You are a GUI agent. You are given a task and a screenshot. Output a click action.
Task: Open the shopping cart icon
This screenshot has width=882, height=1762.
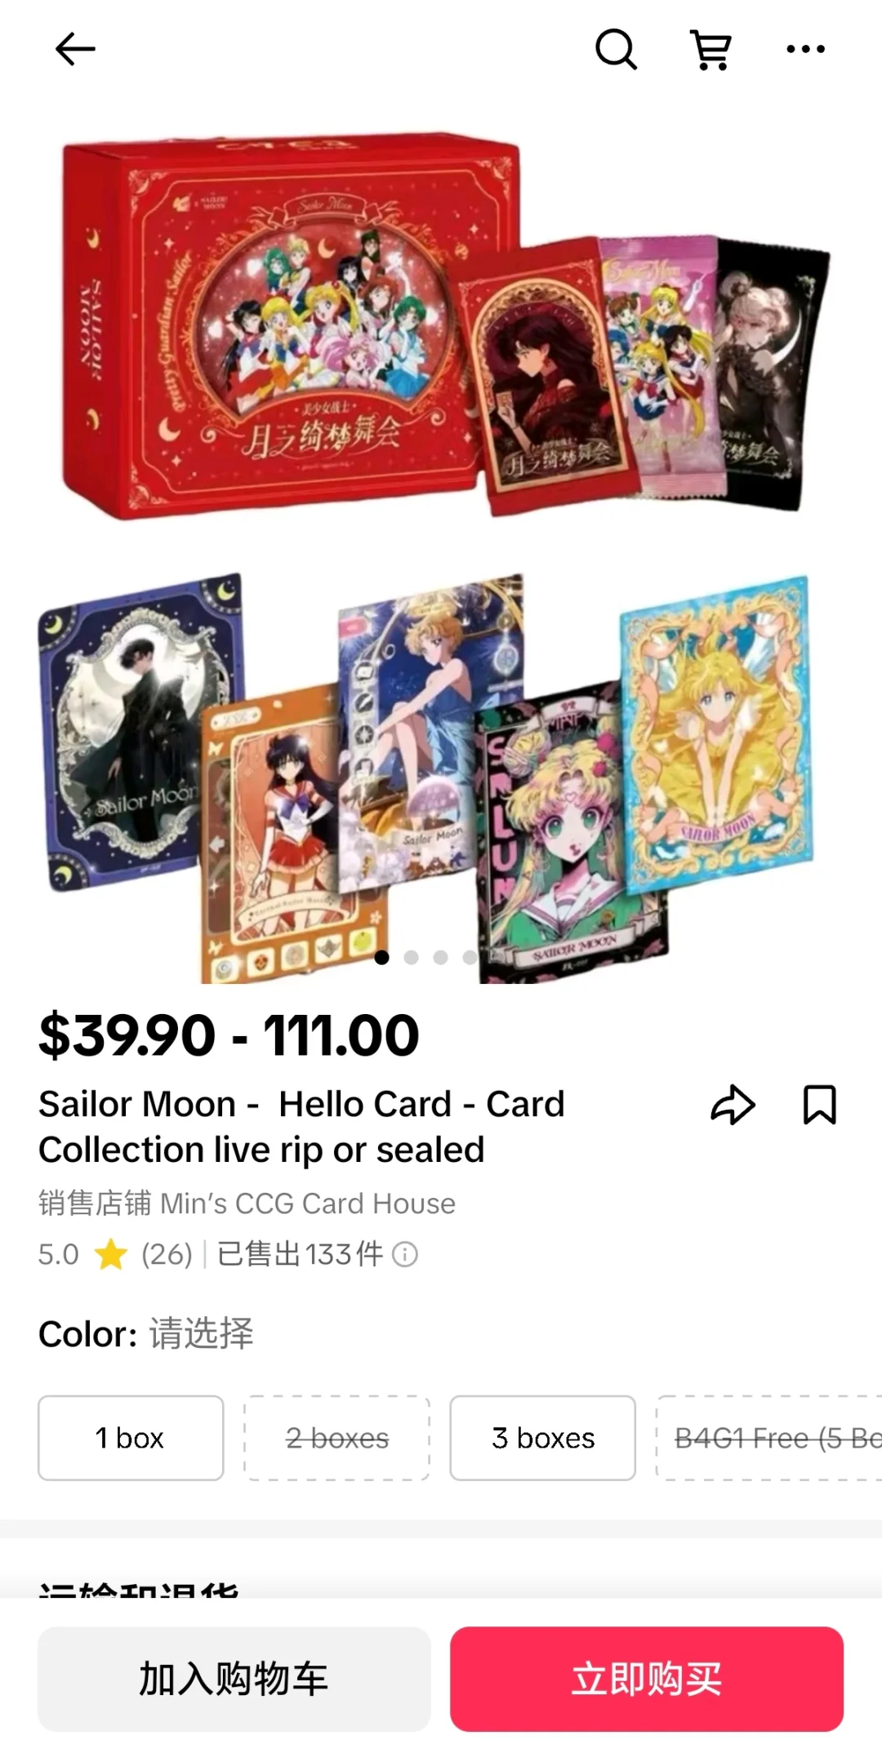(x=710, y=49)
